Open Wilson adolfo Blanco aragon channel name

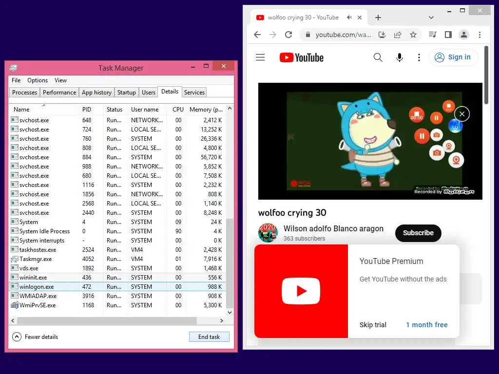pos(333,229)
